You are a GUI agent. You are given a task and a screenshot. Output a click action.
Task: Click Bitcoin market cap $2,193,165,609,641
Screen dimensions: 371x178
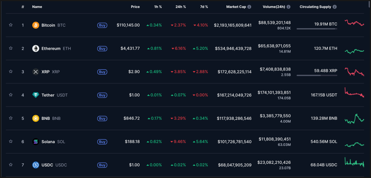[x=233, y=25]
